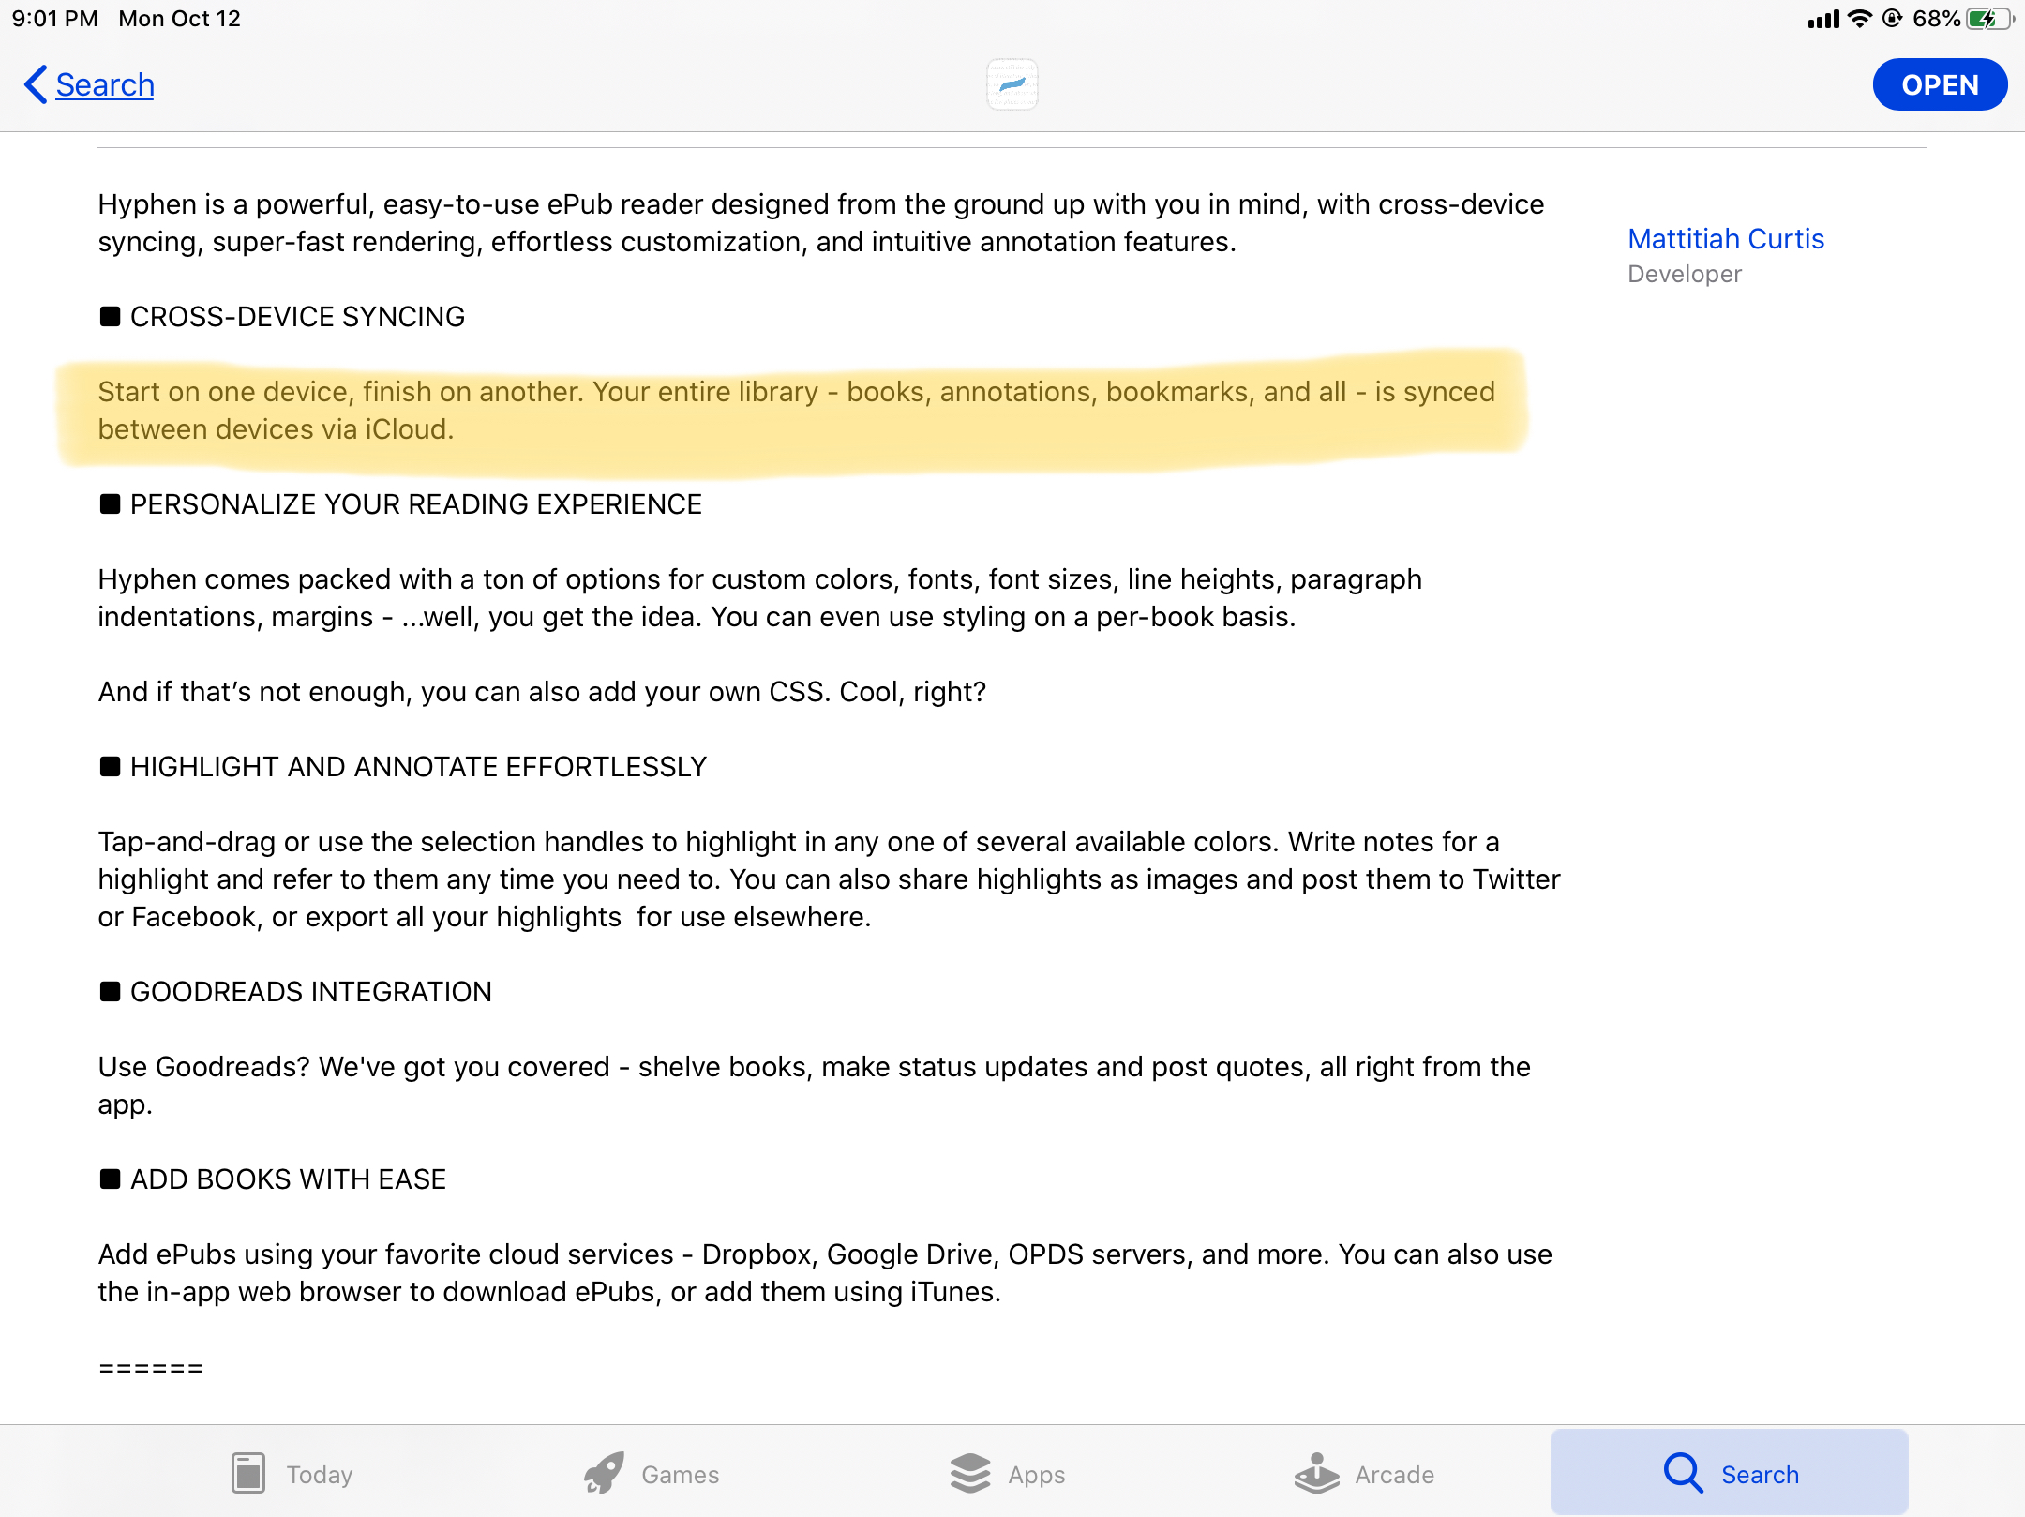Switch to the Games tab label
The height and width of the screenshot is (1517, 2025).
[680, 1475]
